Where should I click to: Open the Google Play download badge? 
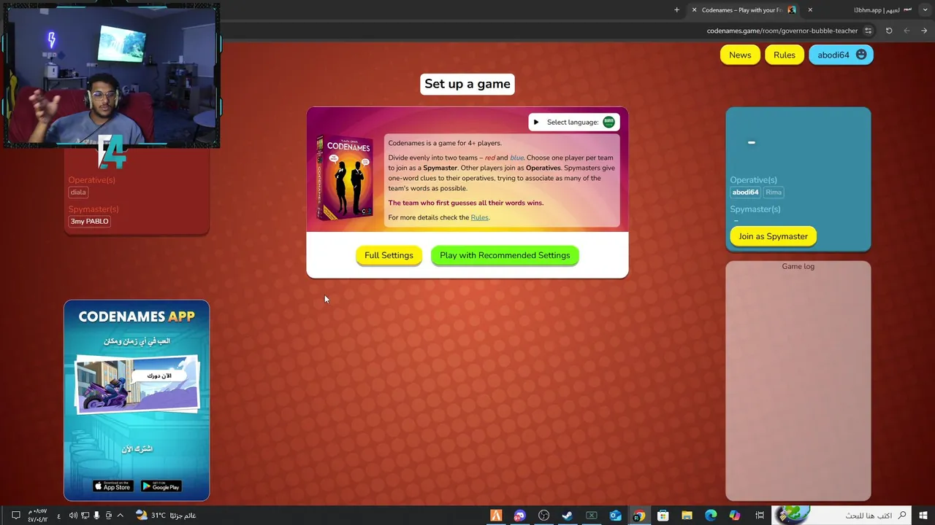point(161,486)
